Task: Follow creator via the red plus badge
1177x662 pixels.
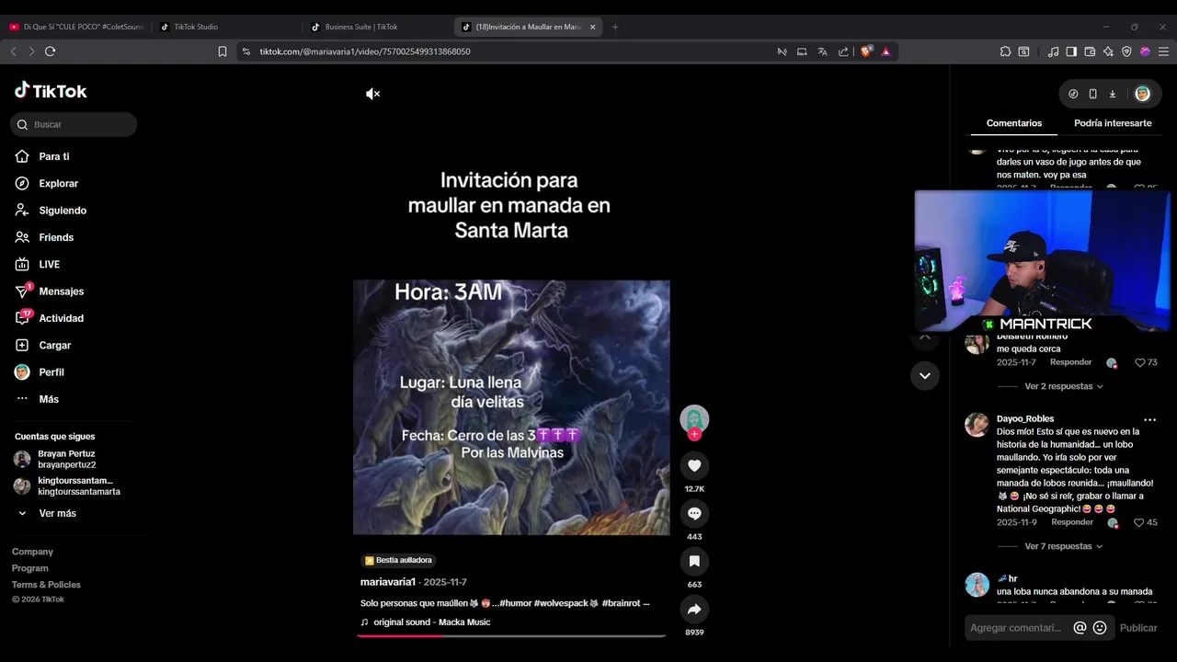Action: (x=694, y=434)
